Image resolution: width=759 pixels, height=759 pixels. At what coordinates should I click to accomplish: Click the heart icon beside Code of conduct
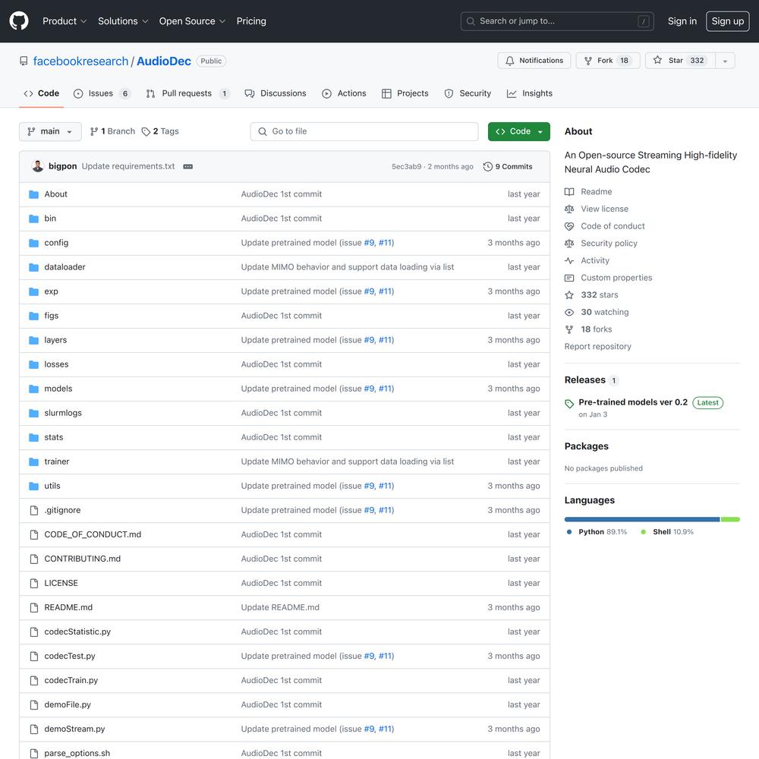coord(569,226)
